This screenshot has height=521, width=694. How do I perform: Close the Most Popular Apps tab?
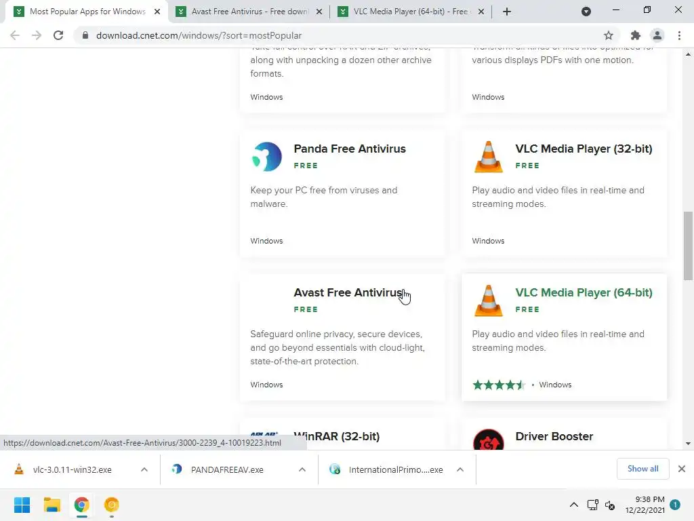[157, 12]
